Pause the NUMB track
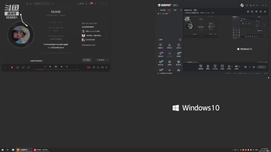This screenshot has height=152, width=271. [56, 67]
